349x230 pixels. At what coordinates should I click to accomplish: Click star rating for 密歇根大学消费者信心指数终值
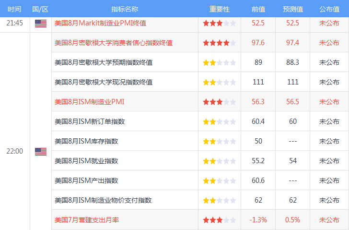click(220, 43)
